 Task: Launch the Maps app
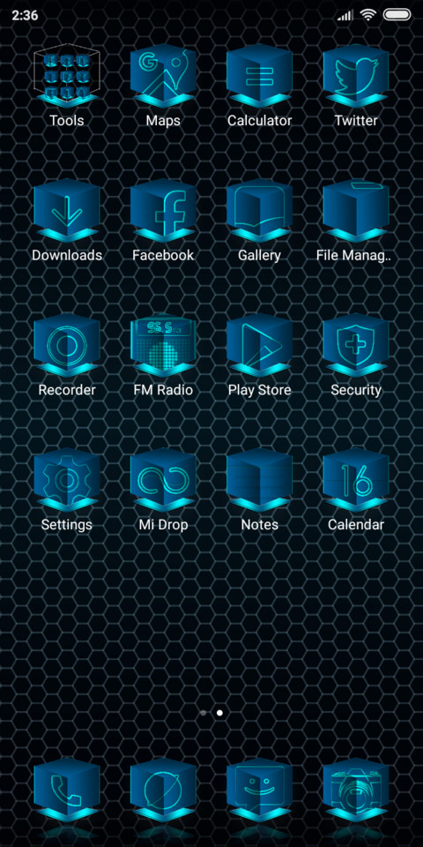163,76
